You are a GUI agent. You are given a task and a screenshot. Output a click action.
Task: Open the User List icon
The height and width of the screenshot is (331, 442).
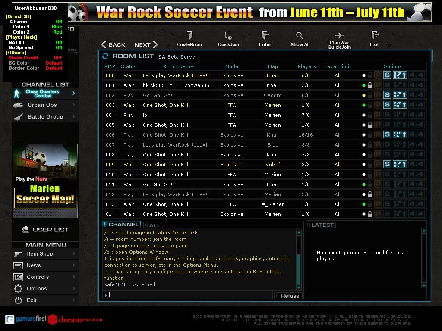click(x=25, y=230)
